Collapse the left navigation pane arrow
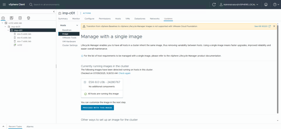The width and height of the screenshot is (281, 129). tap(54, 12)
